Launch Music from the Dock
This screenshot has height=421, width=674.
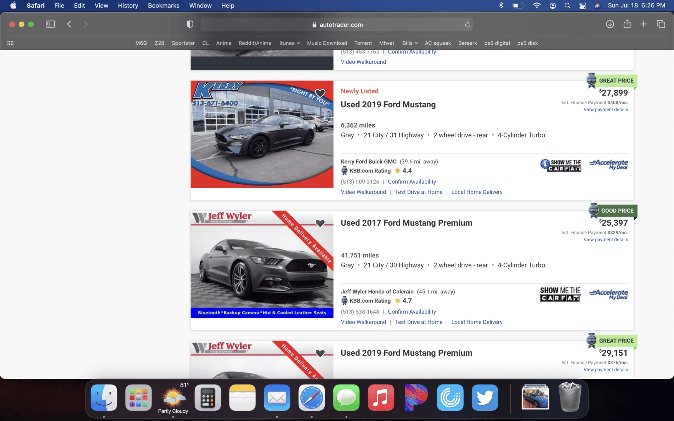click(381, 397)
